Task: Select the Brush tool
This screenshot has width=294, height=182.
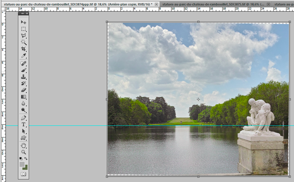Action: [23, 70]
